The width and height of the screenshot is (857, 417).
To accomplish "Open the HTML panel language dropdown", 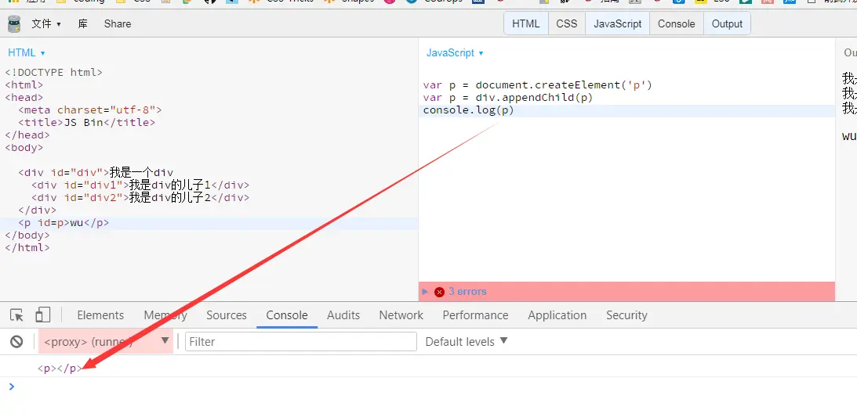I will (x=26, y=53).
